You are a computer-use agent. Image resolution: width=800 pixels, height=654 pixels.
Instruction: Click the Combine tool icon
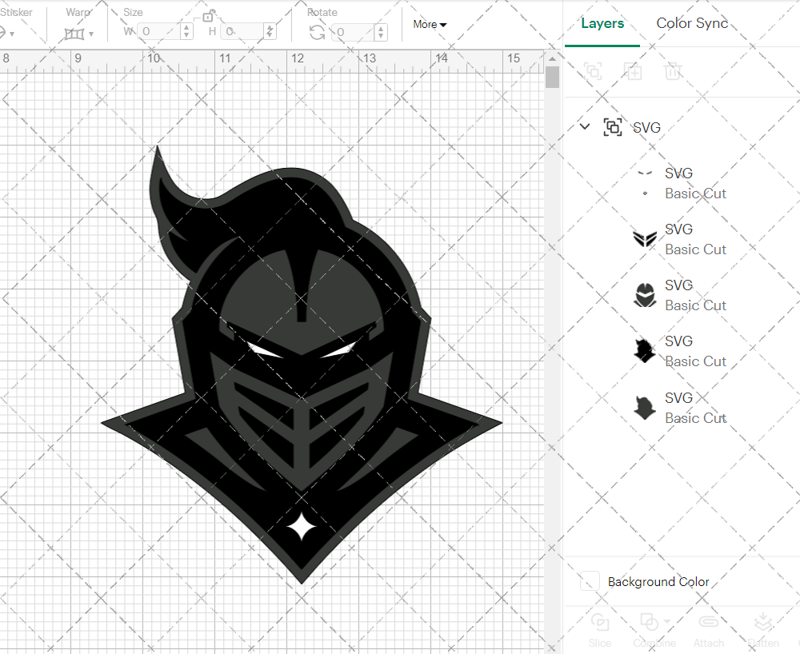650,622
